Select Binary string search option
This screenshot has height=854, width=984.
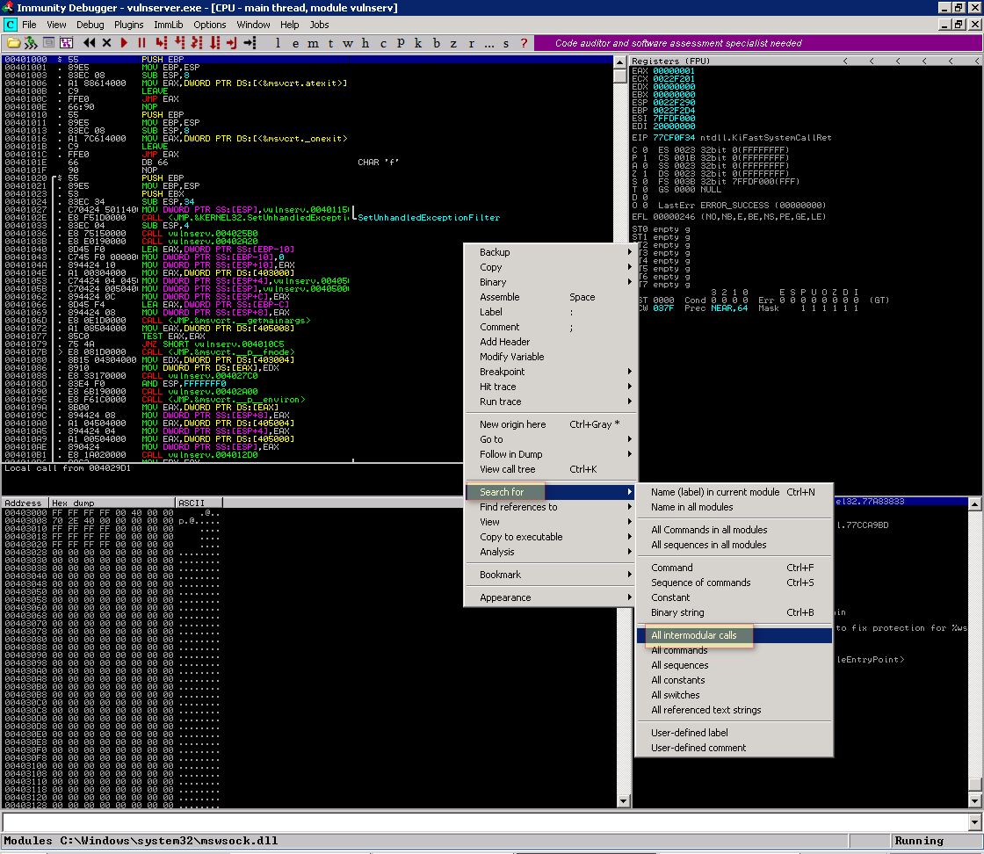point(734,612)
